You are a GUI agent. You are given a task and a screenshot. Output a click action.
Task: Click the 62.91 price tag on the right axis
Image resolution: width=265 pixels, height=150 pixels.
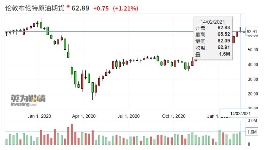(252, 32)
